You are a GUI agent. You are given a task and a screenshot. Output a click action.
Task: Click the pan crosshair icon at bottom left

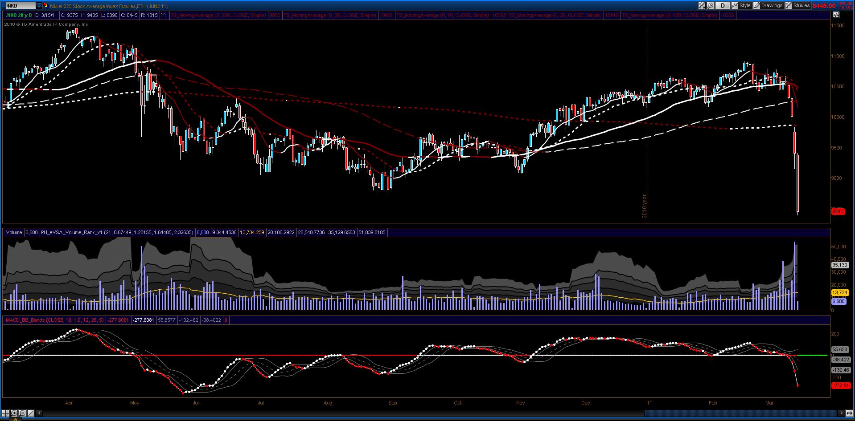(x=6, y=413)
